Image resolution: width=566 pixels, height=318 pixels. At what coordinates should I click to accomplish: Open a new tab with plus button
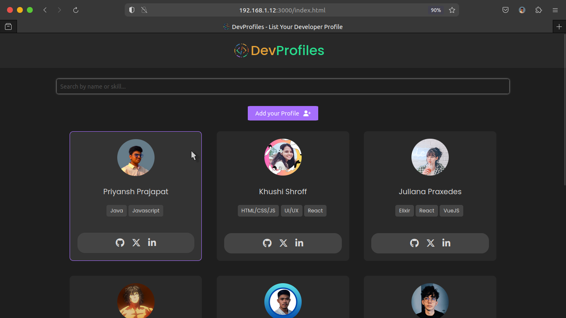click(559, 27)
